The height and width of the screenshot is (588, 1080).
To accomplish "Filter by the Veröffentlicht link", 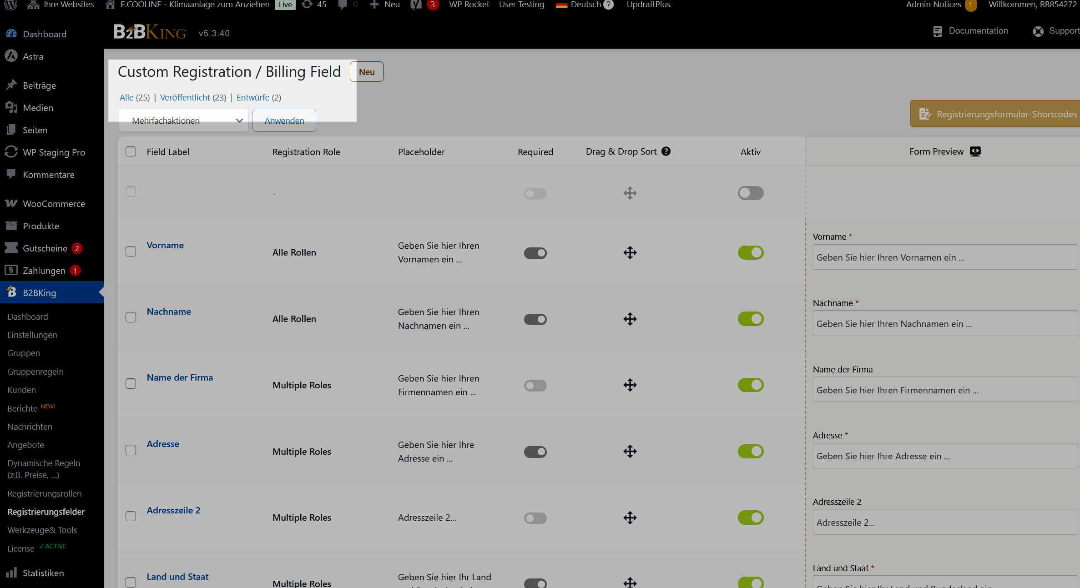I will [185, 97].
